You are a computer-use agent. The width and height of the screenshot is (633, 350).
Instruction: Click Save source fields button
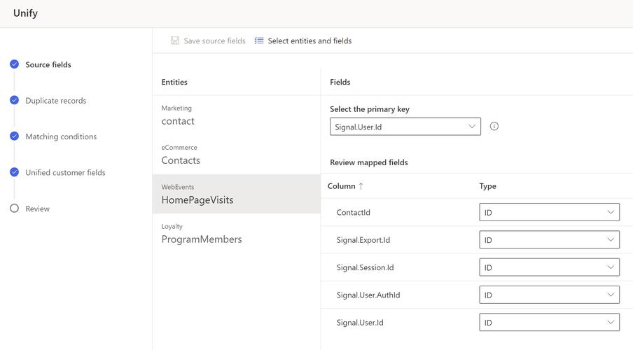(x=208, y=41)
